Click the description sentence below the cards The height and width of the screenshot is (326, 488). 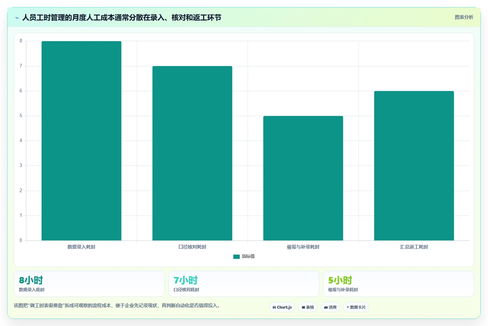117,305
